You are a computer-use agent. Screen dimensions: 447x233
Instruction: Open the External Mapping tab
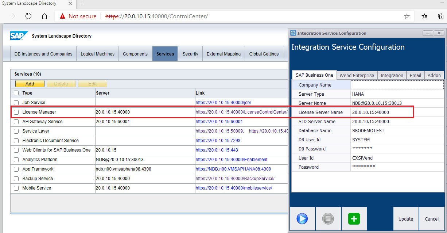tap(223, 54)
